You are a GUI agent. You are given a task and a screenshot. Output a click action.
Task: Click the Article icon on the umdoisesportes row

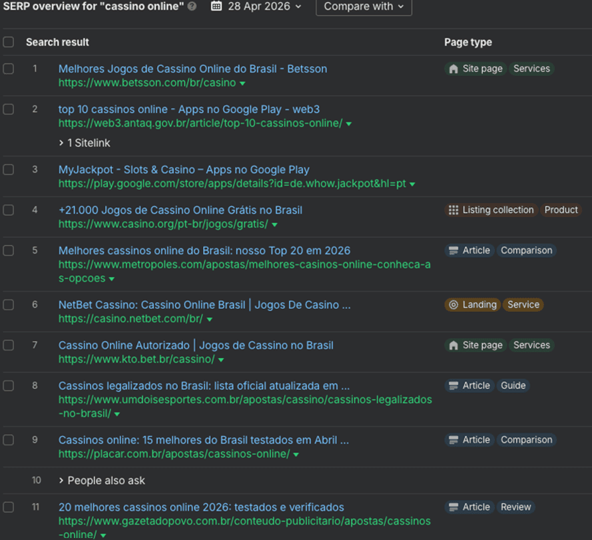453,386
